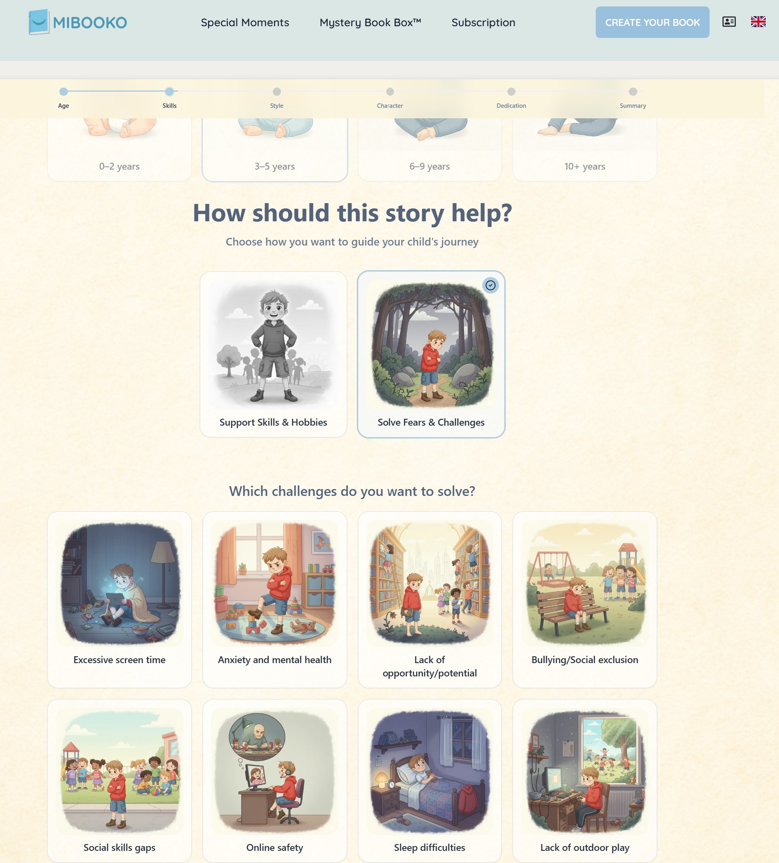Uncheck the Solve Fears & Challenges checkmark
The width and height of the screenshot is (779, 863).
tap(490, 285)
